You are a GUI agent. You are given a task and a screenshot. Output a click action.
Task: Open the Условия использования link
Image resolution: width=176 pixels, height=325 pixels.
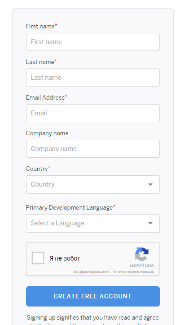coord(133,272)
